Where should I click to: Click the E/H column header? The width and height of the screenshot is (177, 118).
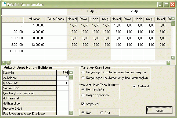pos(63,73)
